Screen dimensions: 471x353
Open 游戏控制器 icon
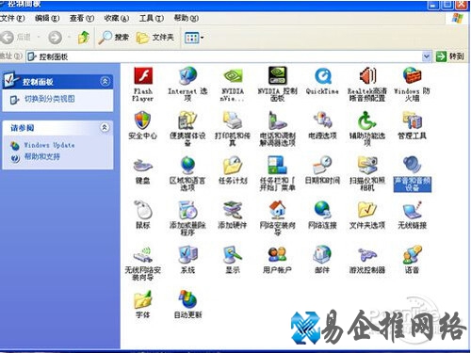[367, 260]
